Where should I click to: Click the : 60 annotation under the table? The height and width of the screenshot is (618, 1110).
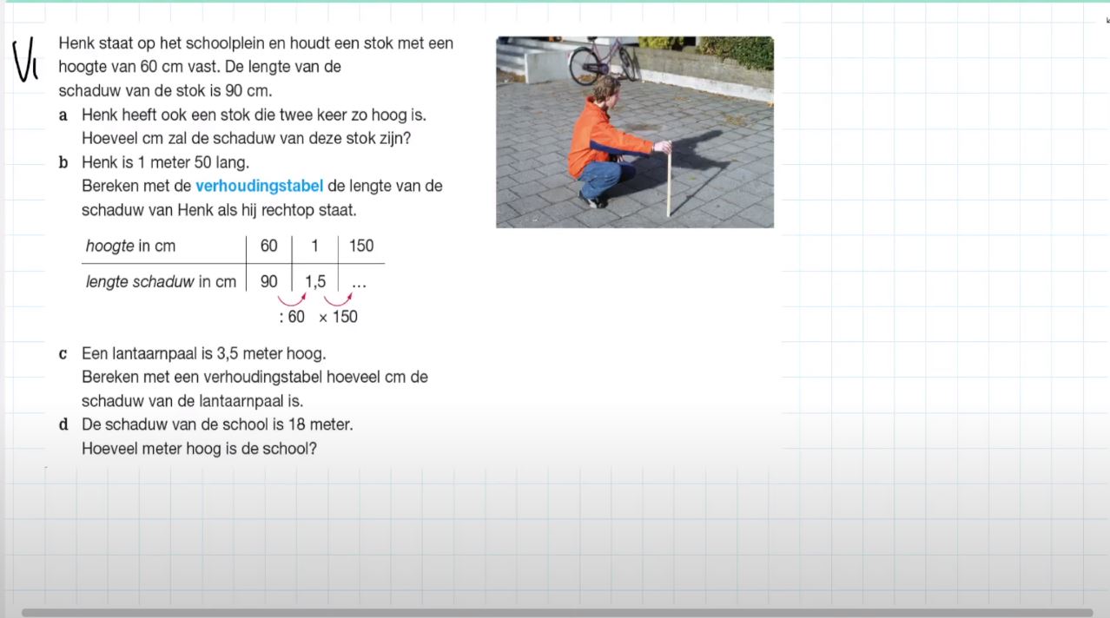pyautogui.click(x=292, y=317)
